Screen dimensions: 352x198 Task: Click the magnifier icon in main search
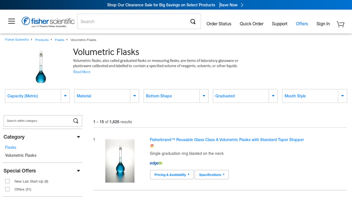[193, 22]
